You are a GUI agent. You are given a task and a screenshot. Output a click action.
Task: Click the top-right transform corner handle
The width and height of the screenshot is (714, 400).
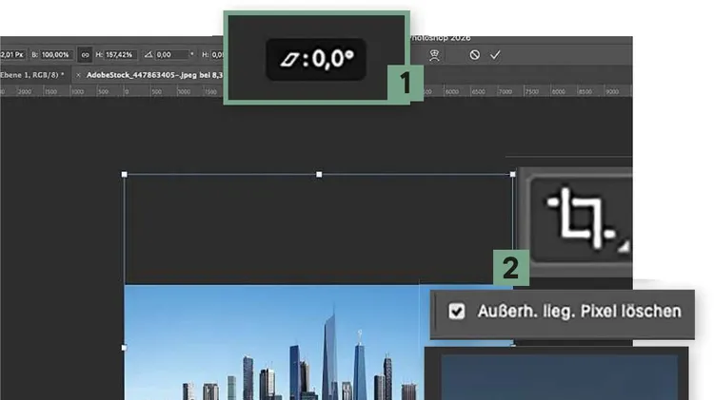pyautogui.click(x=513, y=175)
